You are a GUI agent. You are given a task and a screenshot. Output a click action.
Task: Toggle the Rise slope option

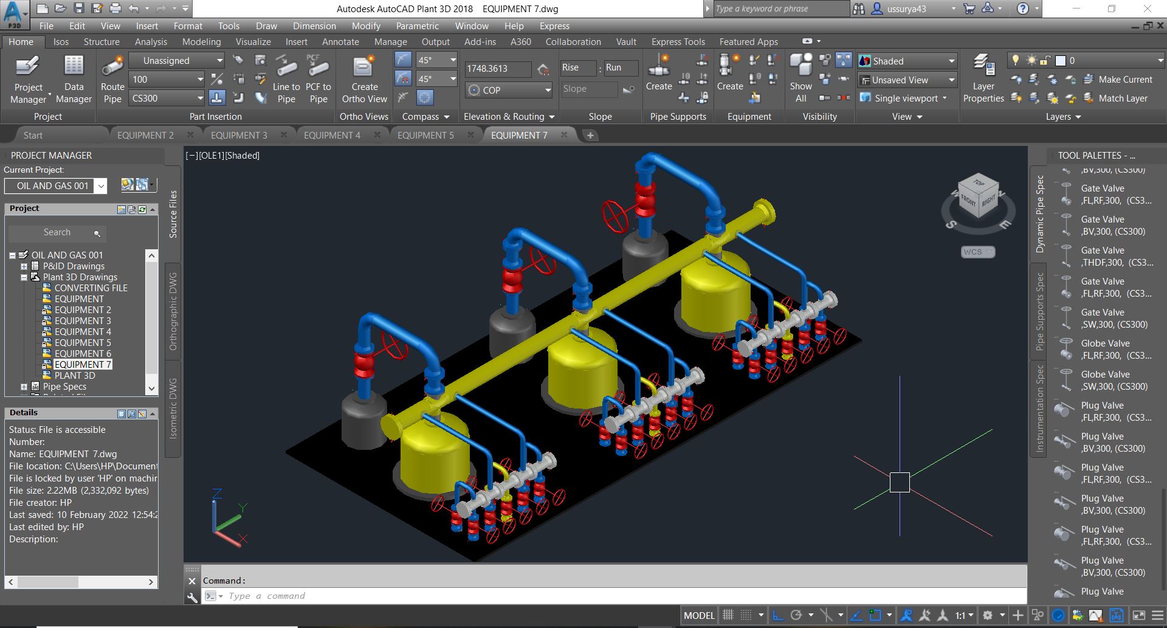coord(577,68)
